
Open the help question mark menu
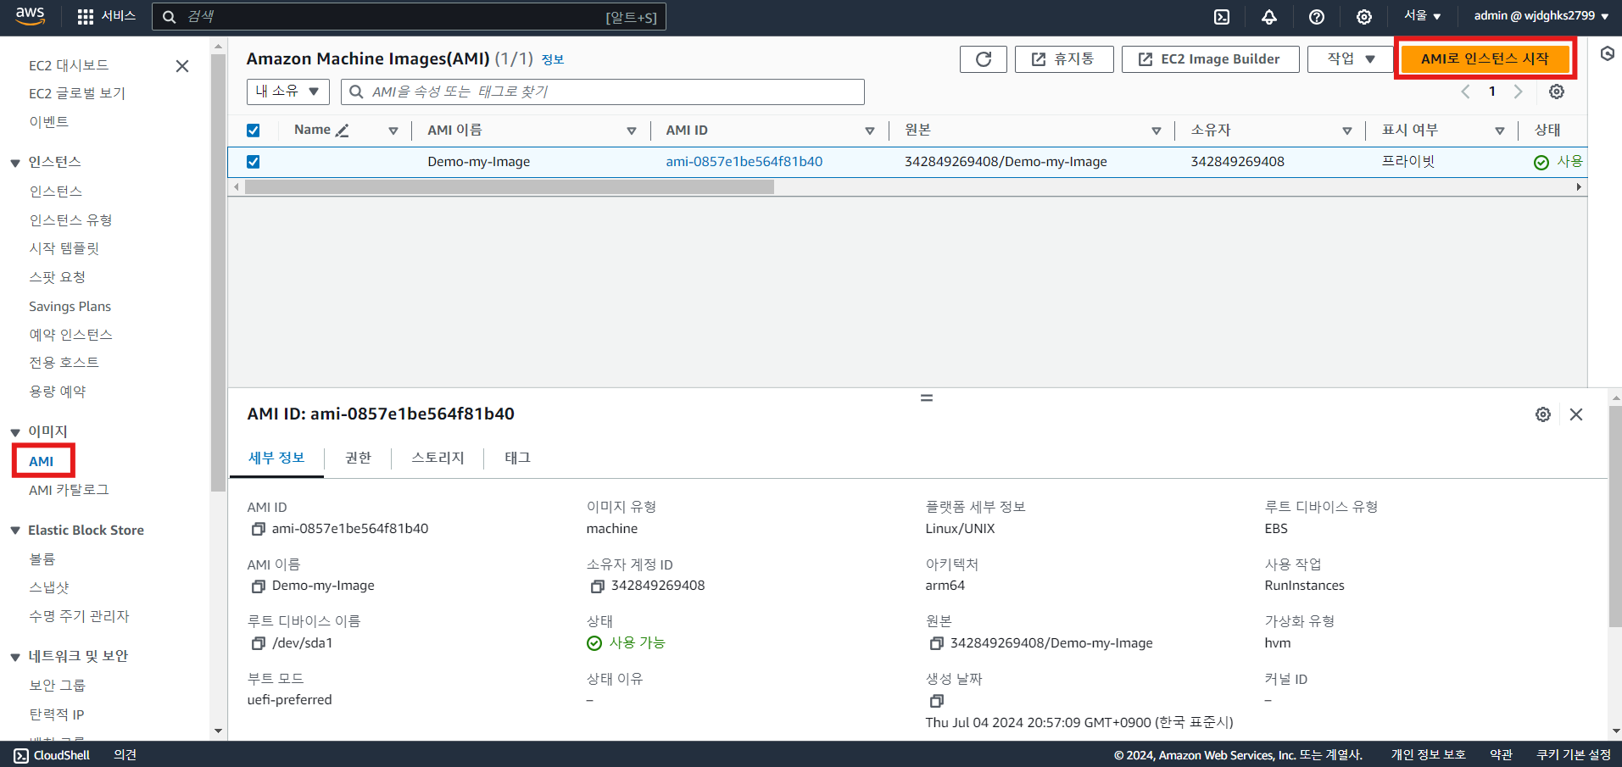pyautogui.click(x=1317, y=17)
